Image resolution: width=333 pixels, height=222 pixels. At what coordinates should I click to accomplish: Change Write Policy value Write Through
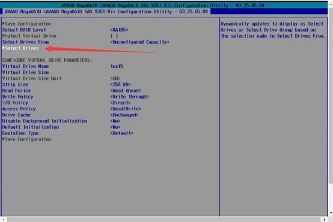click(x=129, y=97)
